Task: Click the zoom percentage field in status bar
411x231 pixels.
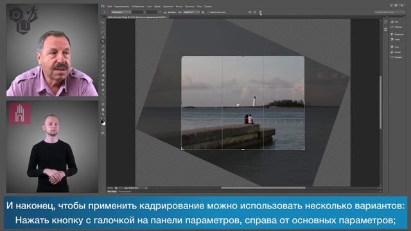Action: [110, 188]
